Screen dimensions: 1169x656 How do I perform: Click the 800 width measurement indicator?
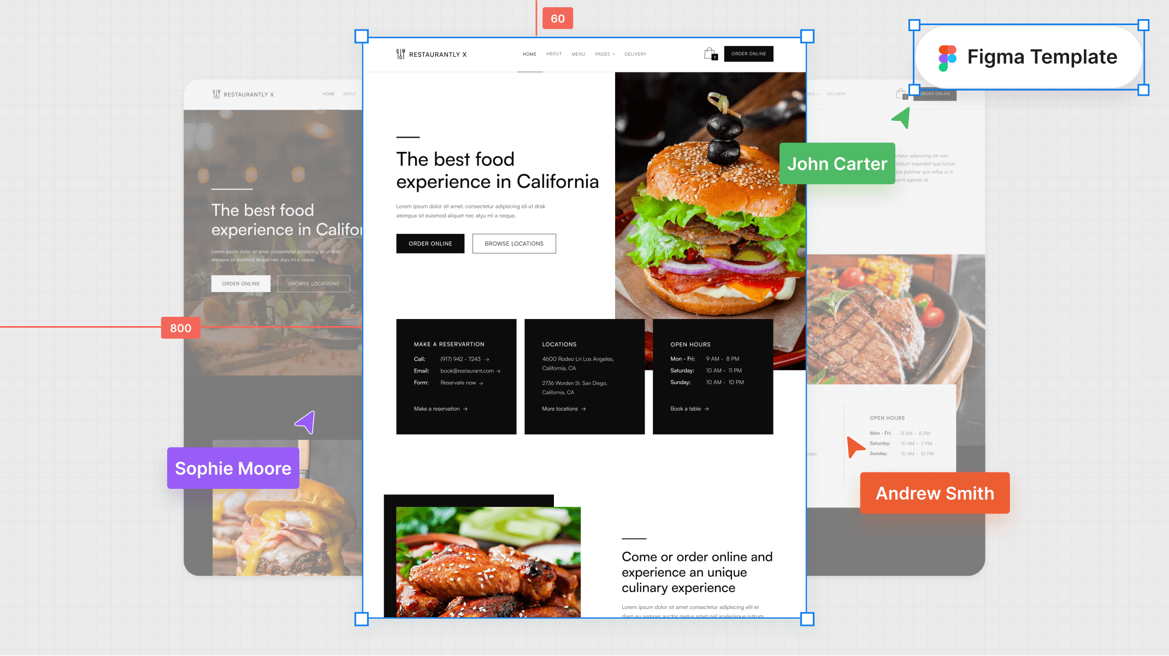click(181, 328)
